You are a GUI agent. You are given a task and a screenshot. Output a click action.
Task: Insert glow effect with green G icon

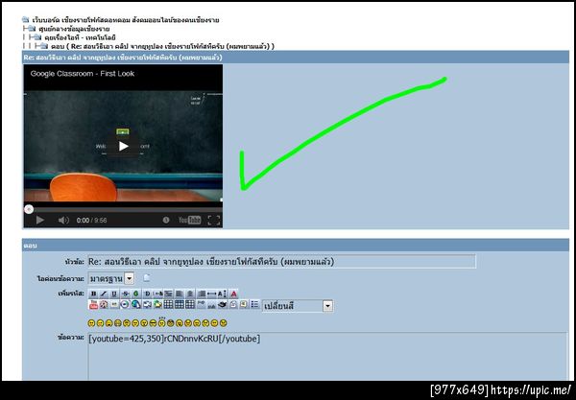pos(136,294)
